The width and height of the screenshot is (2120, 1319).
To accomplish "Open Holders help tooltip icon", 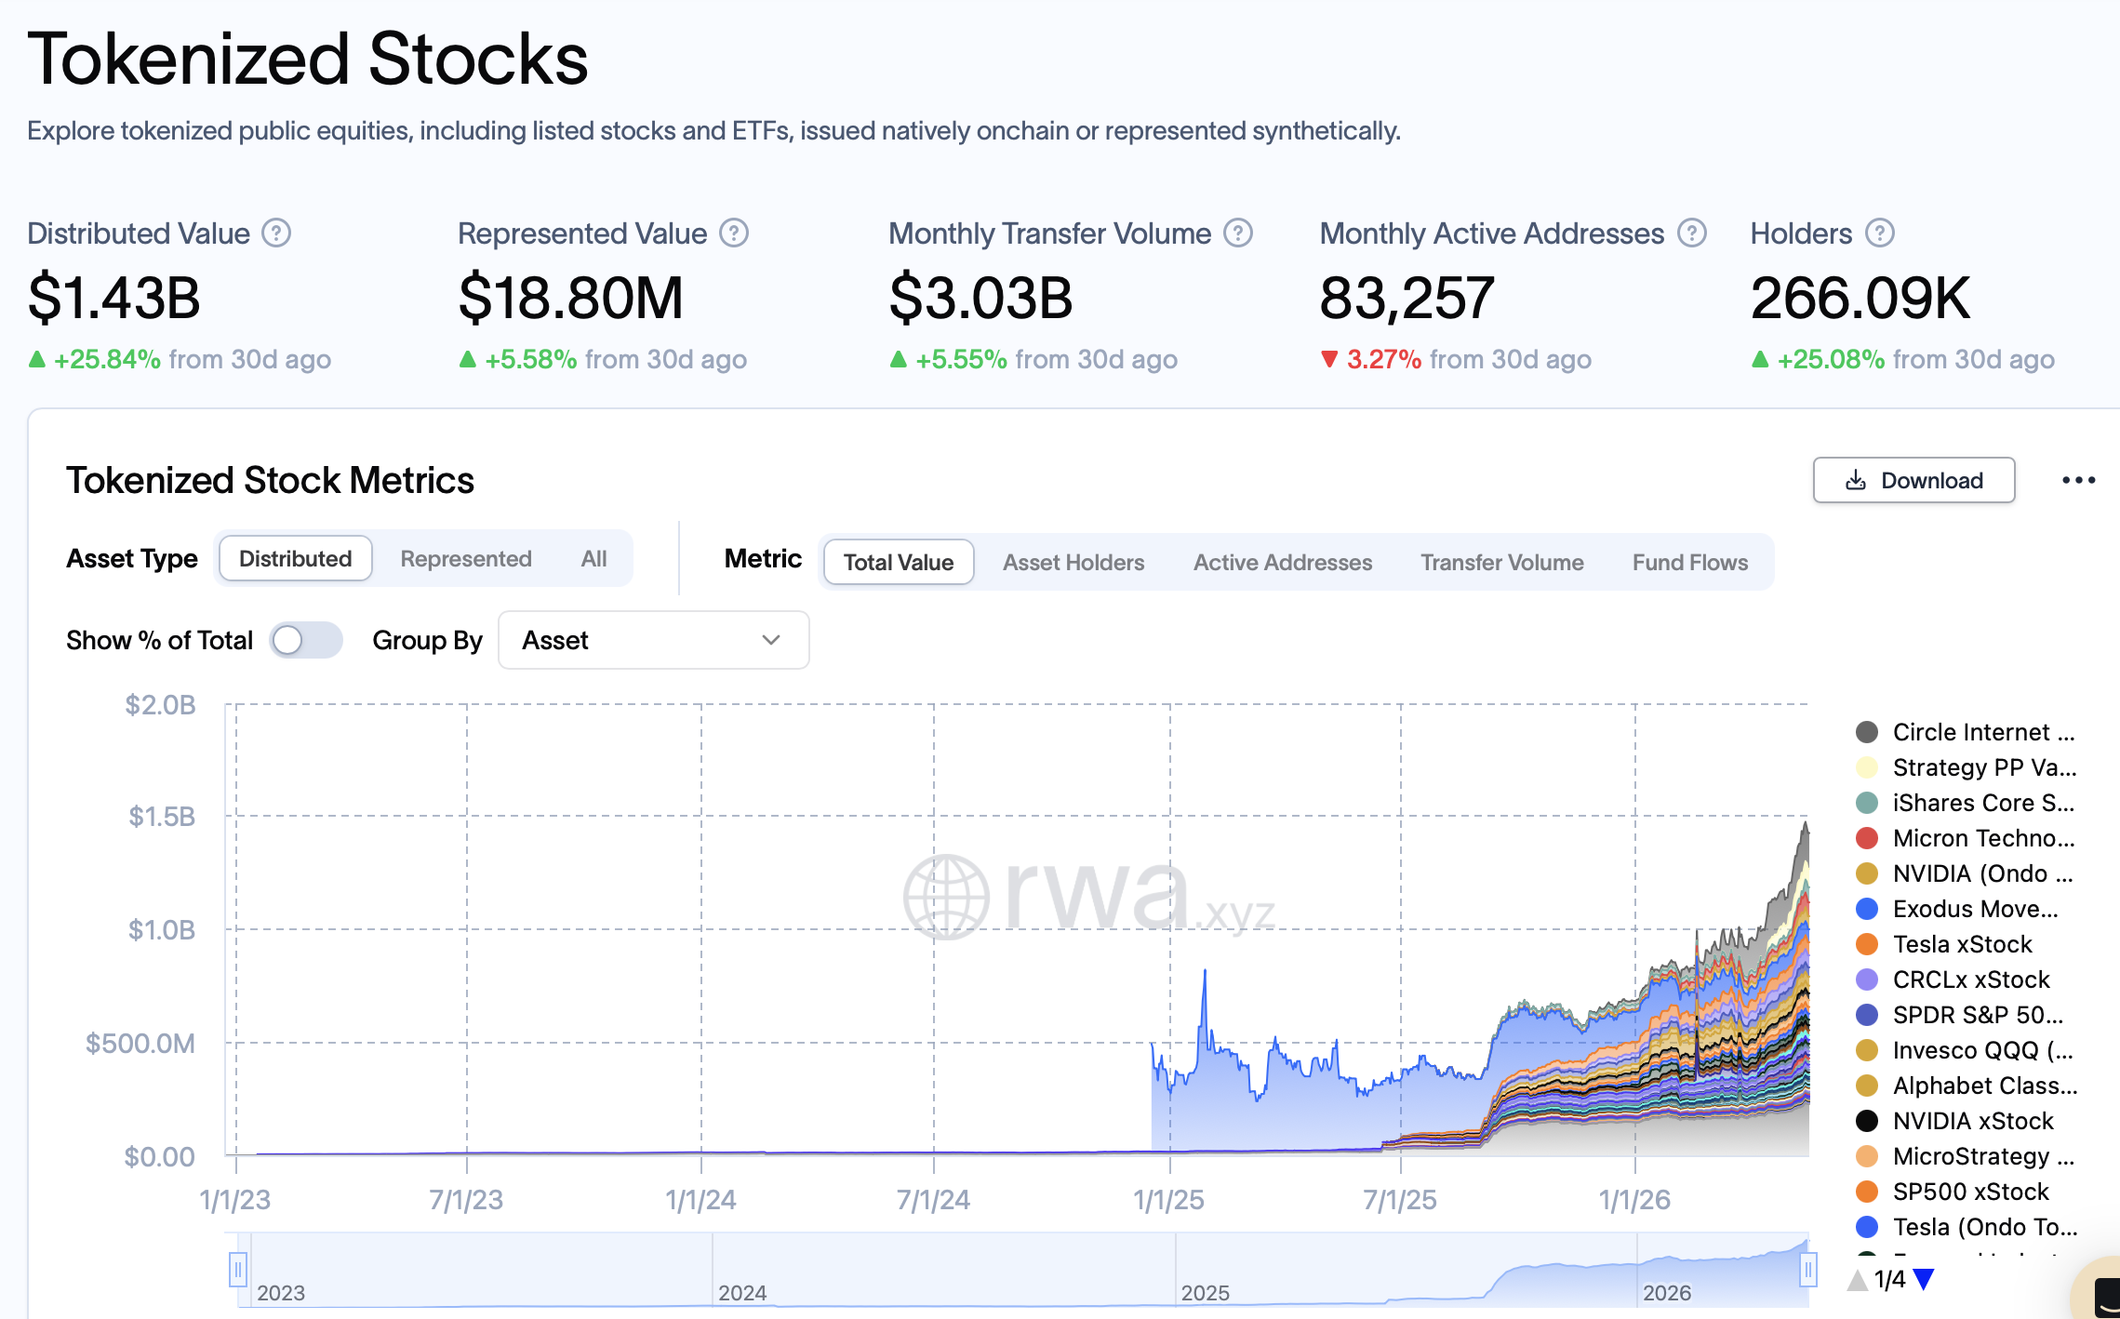I will coord(1880,233).
